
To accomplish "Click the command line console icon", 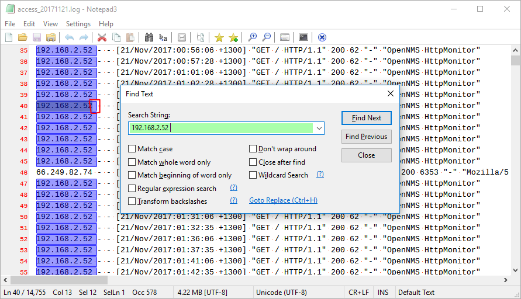I will pyautogui.click(x=303, y=37).
